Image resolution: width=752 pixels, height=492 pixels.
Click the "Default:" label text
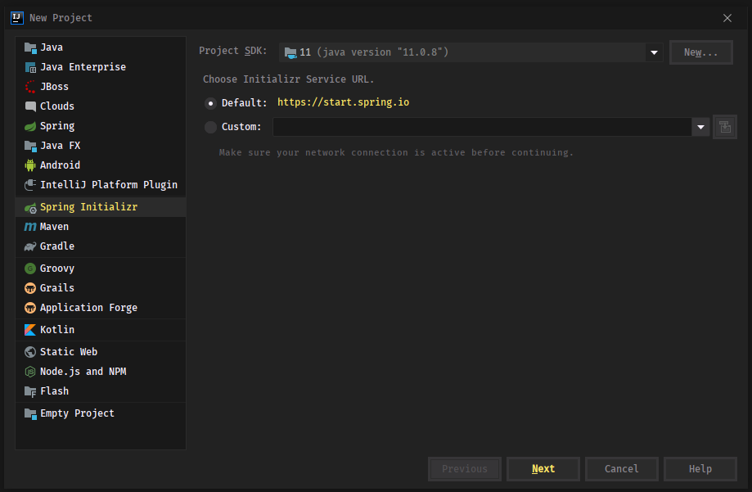click(x=244, y=103)
